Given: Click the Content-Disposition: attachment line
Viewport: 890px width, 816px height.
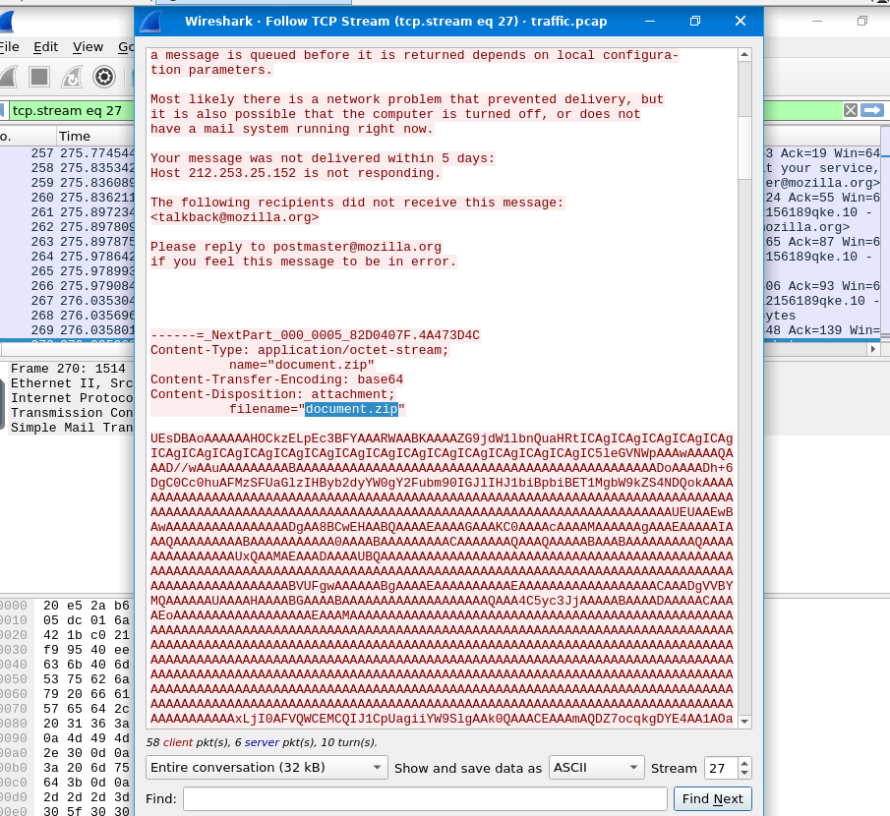Looking at the screenshot, I should 272,394.
